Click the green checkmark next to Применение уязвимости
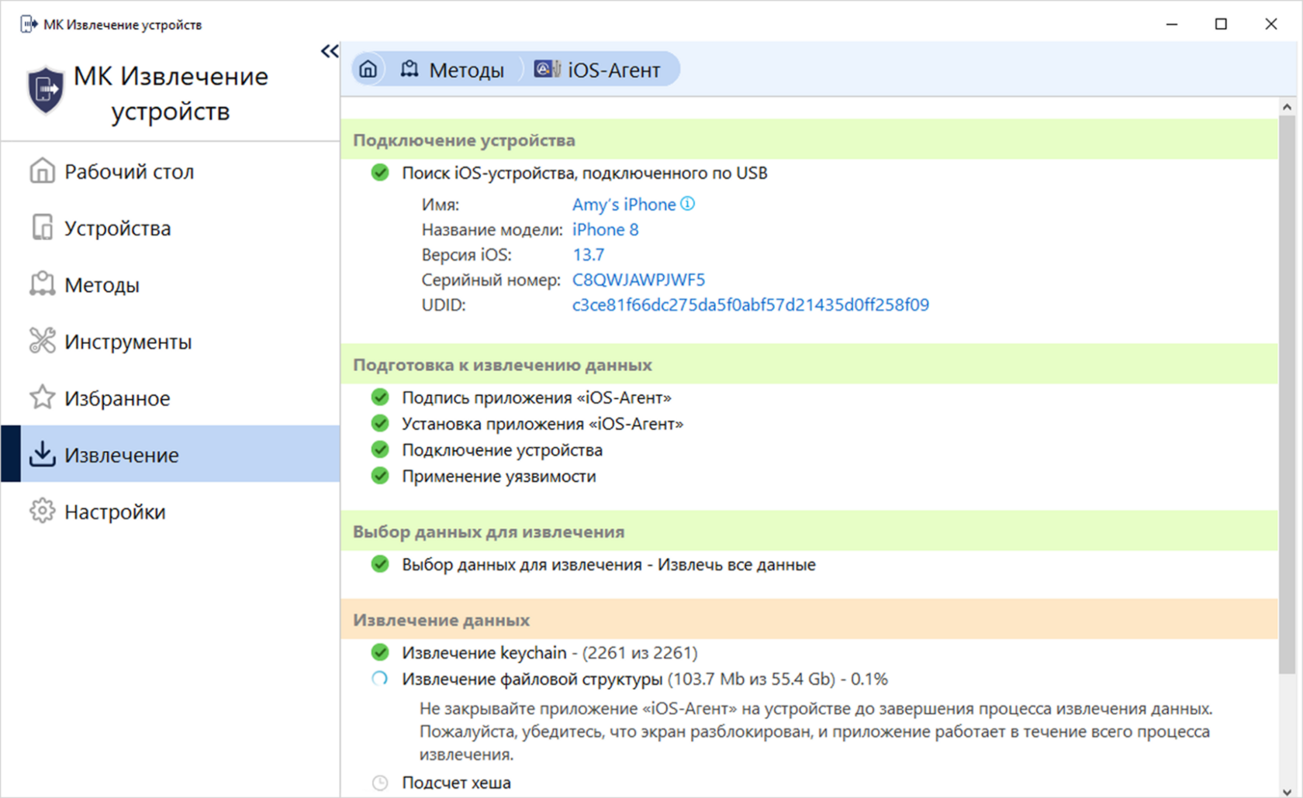The width and height of the screenshot is (1303, 798). 380,476
